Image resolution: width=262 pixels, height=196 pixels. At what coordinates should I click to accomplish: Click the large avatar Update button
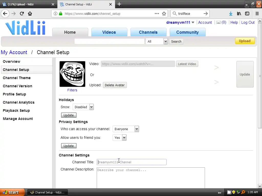click(x=245, y=74)
